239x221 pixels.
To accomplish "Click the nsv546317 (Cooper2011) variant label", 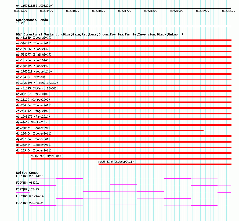I will coord(34,43).
